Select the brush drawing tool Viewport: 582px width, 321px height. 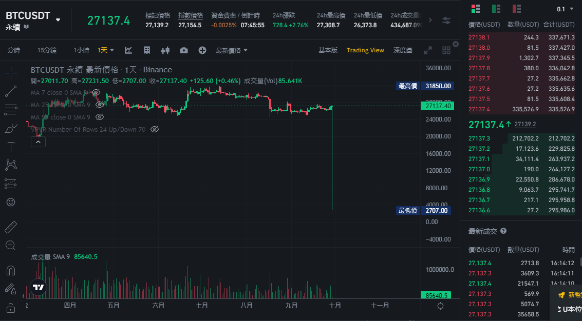pos(11,128)
